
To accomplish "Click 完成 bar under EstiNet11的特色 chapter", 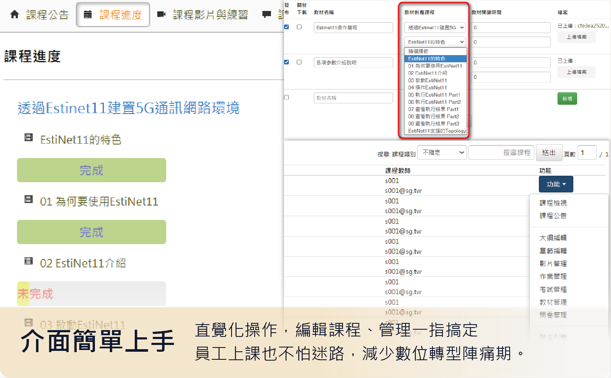I will point(92,170).
